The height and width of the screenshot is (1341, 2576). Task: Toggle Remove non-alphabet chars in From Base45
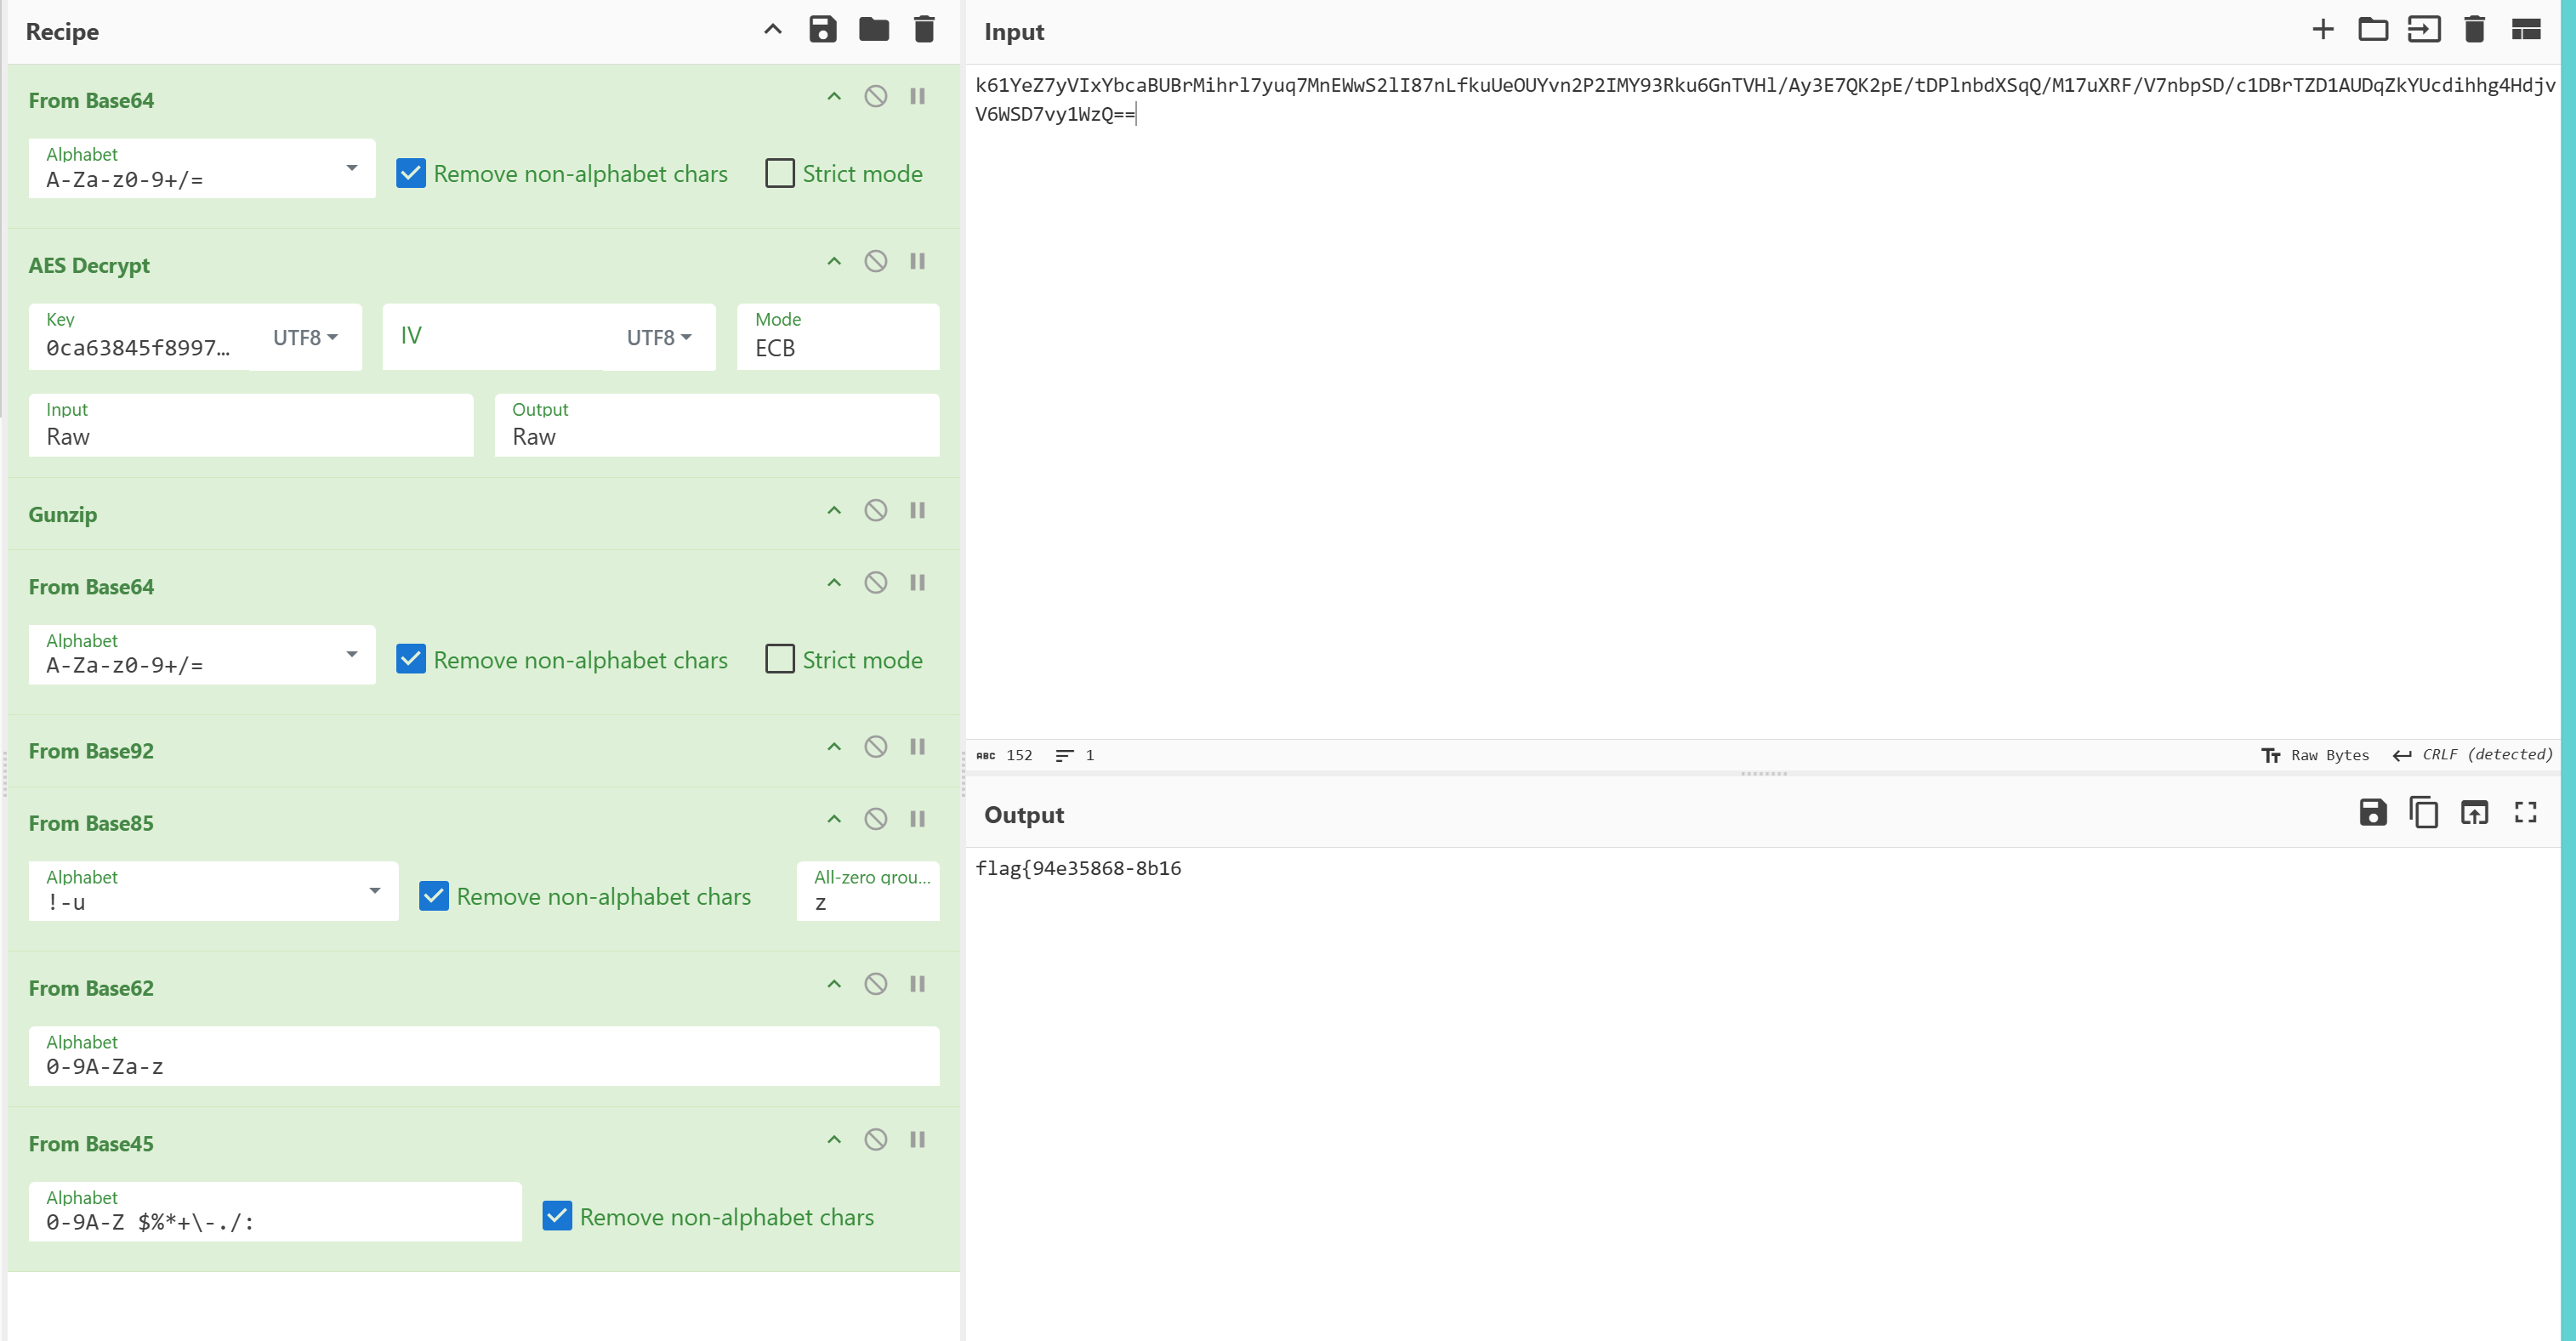tap(557, 1216)
